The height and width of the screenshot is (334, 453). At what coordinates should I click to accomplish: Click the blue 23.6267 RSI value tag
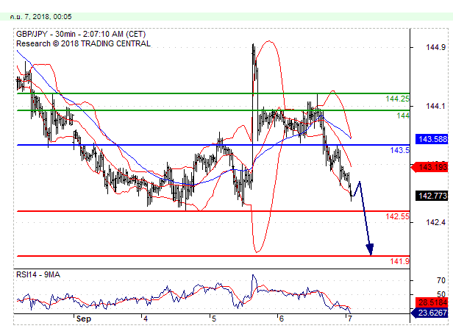(x=429, y=313)
